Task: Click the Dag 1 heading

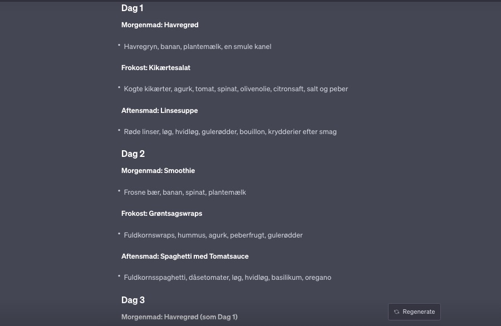Action: point(132,8)
